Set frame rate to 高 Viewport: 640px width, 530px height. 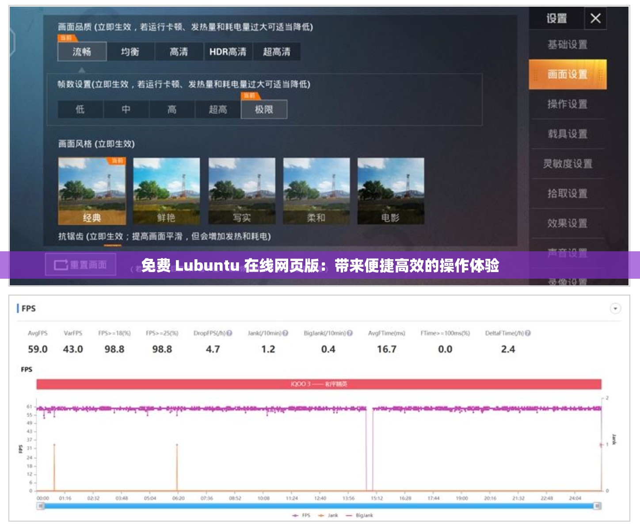172,109
